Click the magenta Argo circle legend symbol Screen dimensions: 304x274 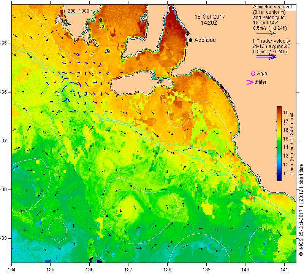(x=253, y=73)
